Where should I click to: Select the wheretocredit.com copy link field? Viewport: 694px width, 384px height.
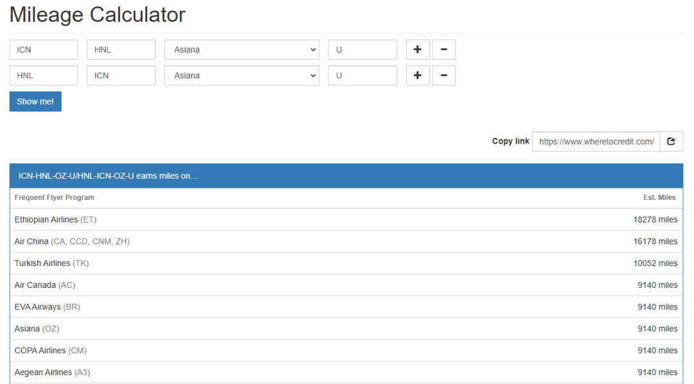click(x=596, y=141)
